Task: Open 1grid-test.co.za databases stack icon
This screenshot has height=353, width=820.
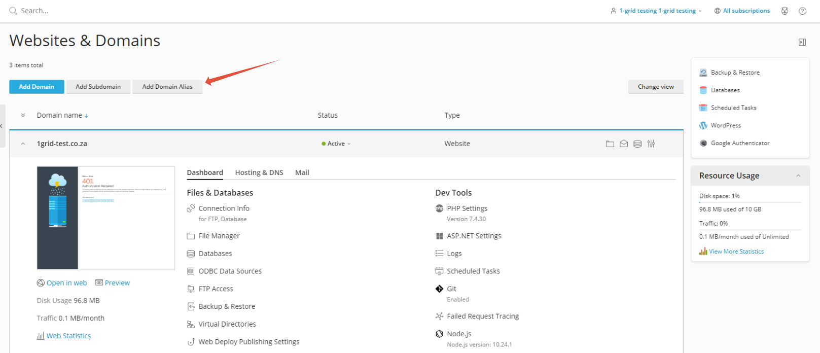Action: pos(637,144)
